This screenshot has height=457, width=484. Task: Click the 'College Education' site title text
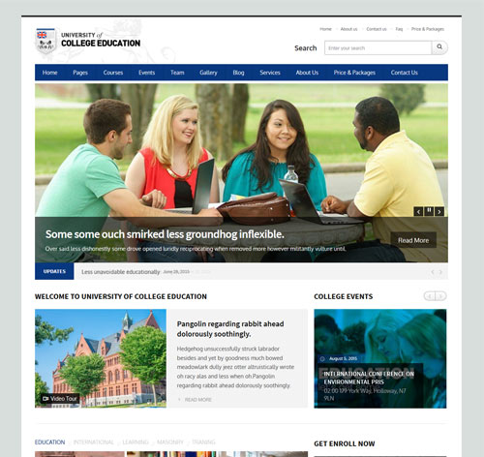101,44
